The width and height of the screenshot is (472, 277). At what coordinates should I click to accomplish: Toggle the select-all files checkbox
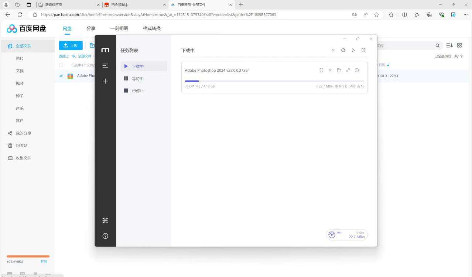click(61, 65)
